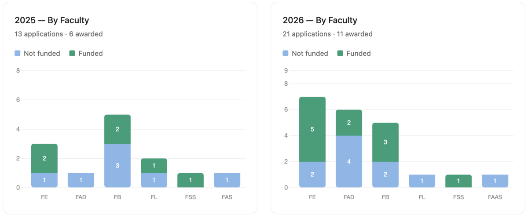The image size is (528, 218).
Task: Select the FAAS bar in the 2026 chart
Action: [x=495, y=181]
